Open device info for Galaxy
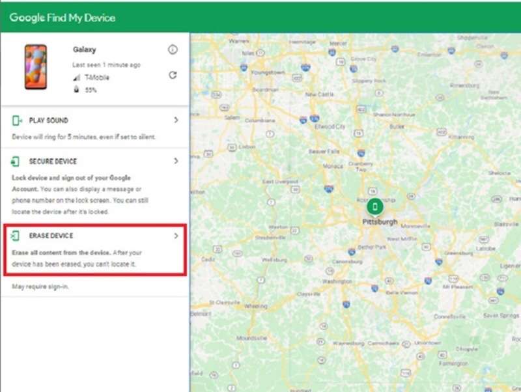The width and height of the screenshot is (521, 392). (x=173, y=50)
